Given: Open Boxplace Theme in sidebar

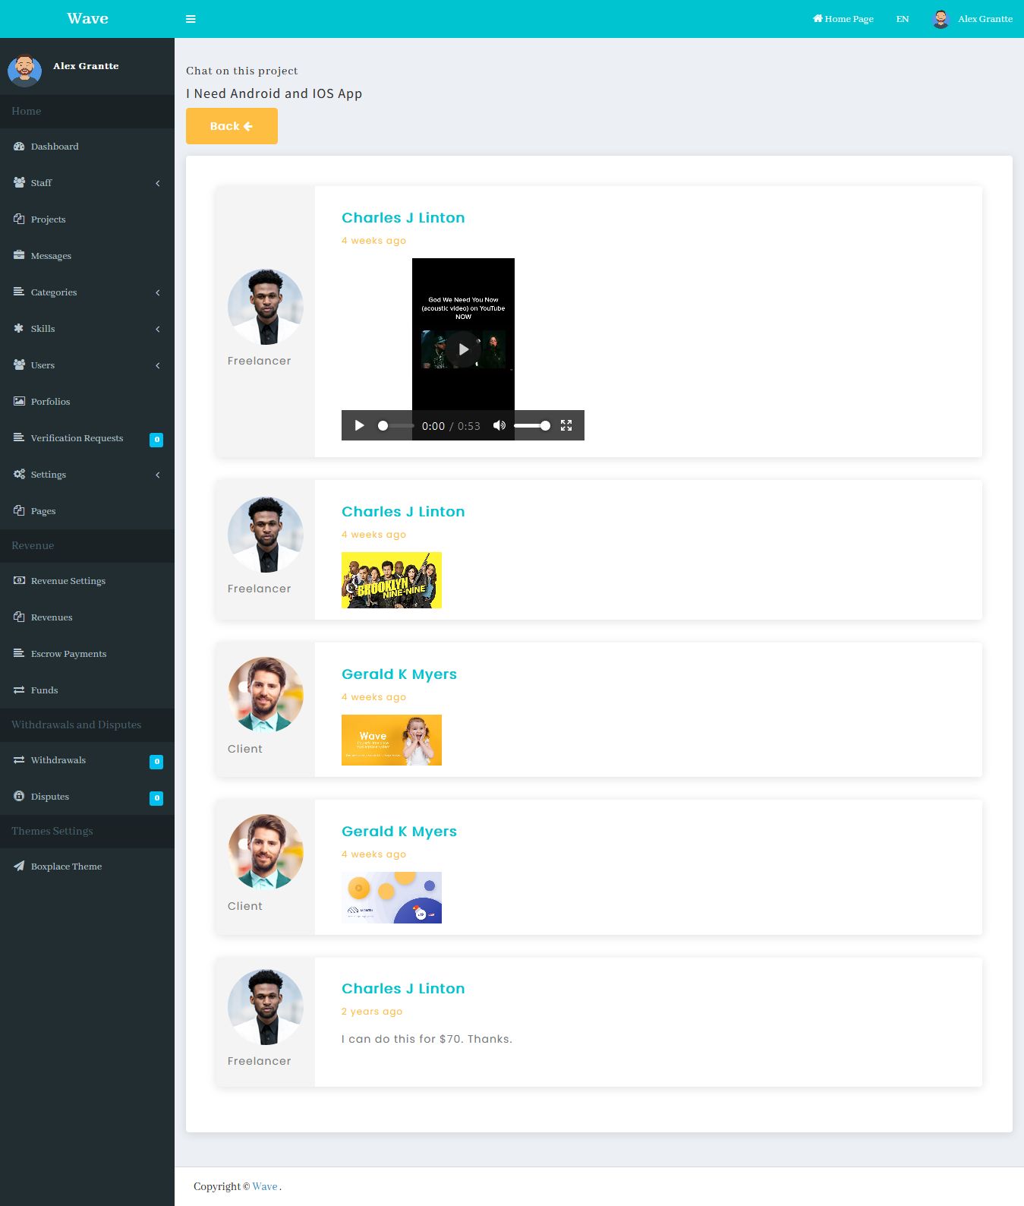Looking at the screenshot, I should tap(87, 867).
